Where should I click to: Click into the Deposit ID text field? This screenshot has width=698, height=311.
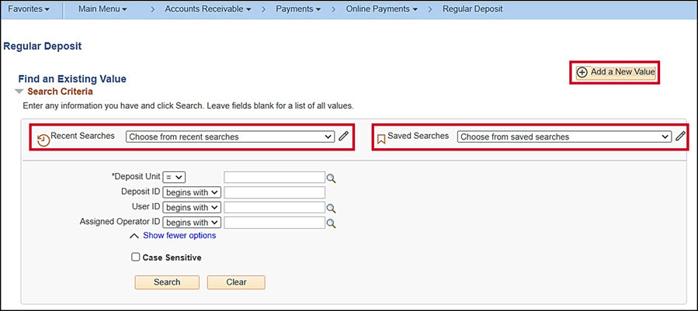(x=274, y=193)
